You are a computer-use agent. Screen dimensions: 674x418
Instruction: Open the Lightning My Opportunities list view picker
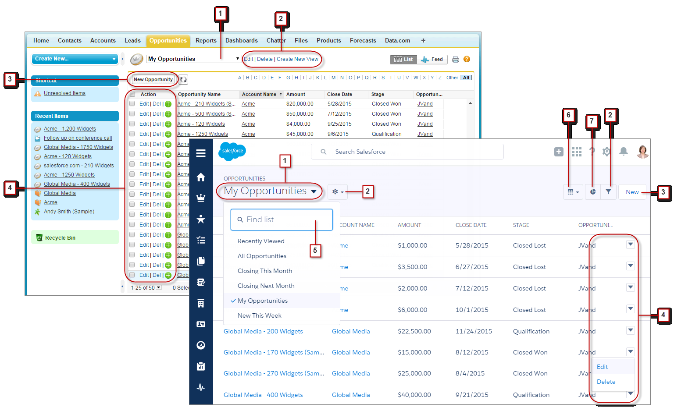click(x=270, y=191)
